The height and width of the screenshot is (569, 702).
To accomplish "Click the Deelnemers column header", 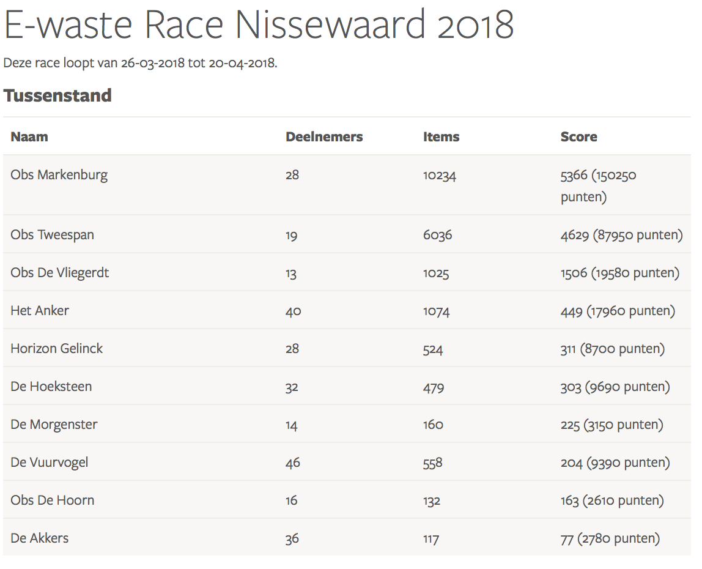I will point(324,136).
